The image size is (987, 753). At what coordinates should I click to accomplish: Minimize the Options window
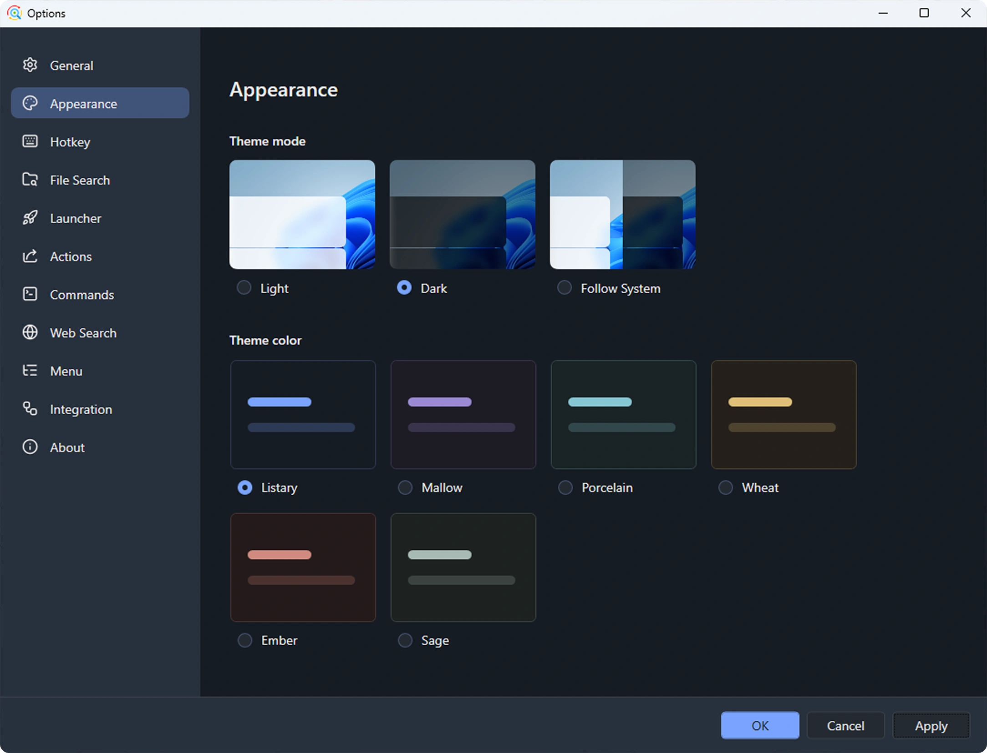click(x=883, y=13)
